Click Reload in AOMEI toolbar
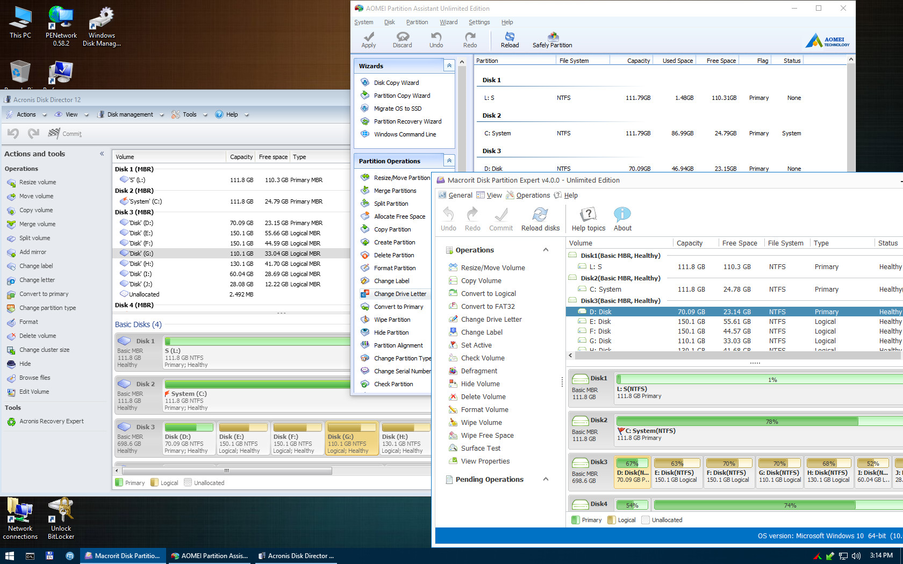This screenshot has width=903, height=564. click(510, 40)
